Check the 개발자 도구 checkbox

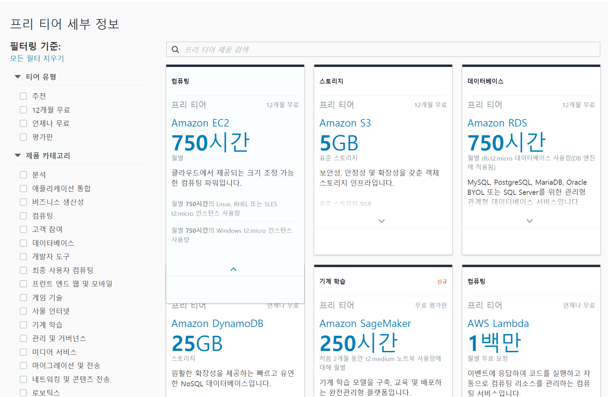point(23,256)
